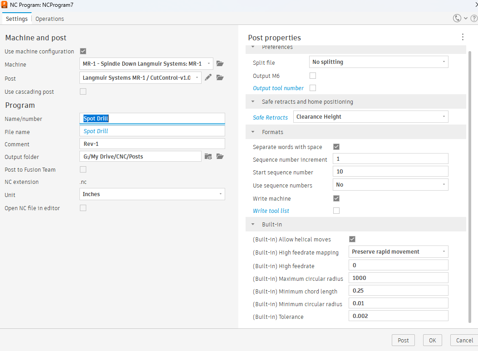Click the Post properties vertical scrollbar

click(x=470, y=187)
